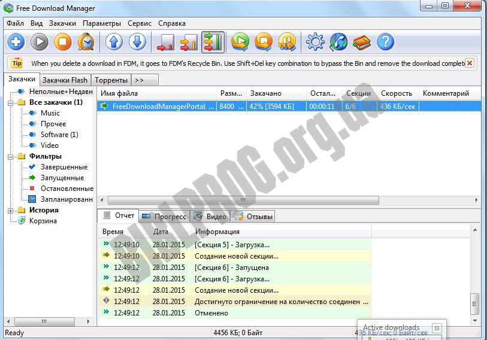This screenshot has height=340, width=487.
Task: Open the Закачки menu
Action: click(x=62, y=23)
